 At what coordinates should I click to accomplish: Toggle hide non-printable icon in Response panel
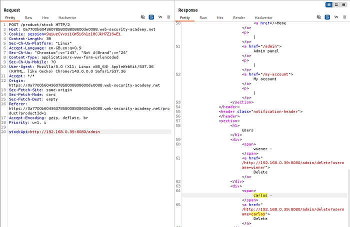pos(319,17)
